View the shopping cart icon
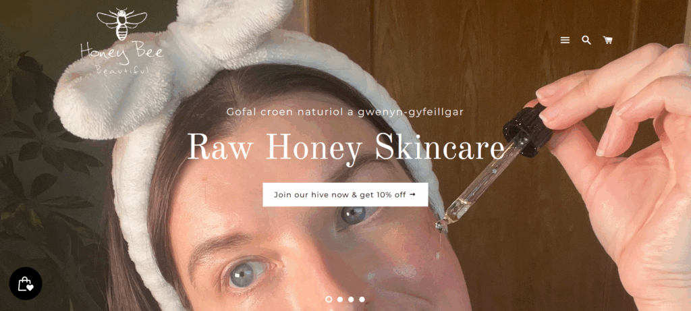The image size is (691, 311). click(x=608, y=40)
